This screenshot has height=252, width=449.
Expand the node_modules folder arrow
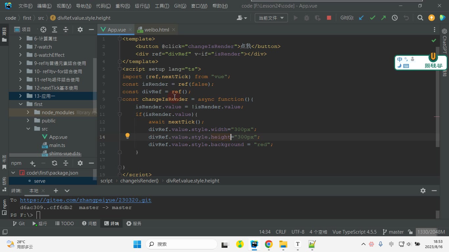pos(28,112)
